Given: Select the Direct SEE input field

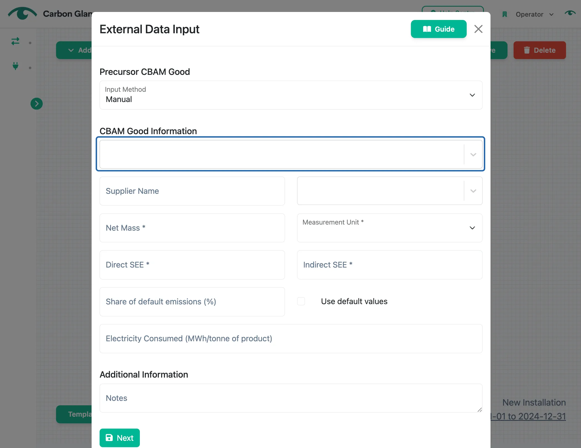Looking at the screenshot, I should pyautogui.click(x=192, y=265).
